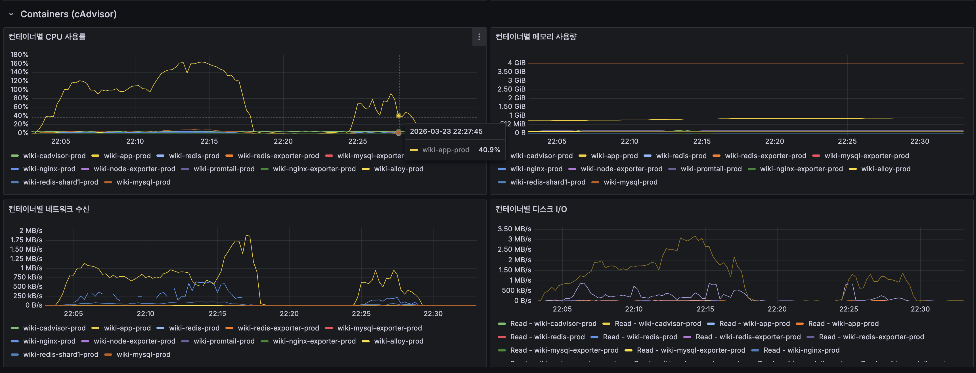The height and width of the screenshot is (373, 976).
Task: Open the kebab menu on the CPU usage panel
Action: coord(479,37)
